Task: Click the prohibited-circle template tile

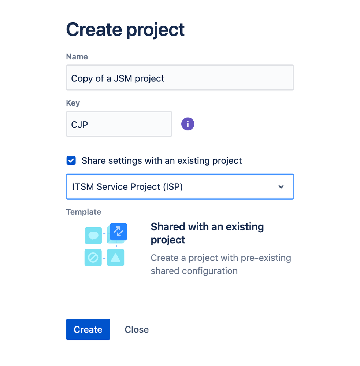Action: (x=93, y=258)
